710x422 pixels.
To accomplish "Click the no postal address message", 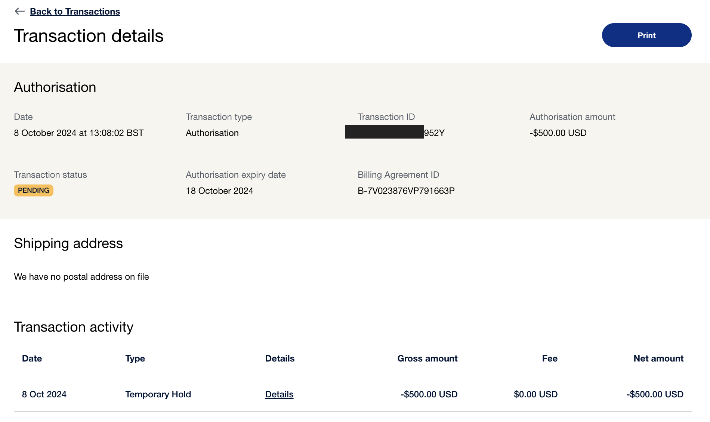I will point(81,277).
